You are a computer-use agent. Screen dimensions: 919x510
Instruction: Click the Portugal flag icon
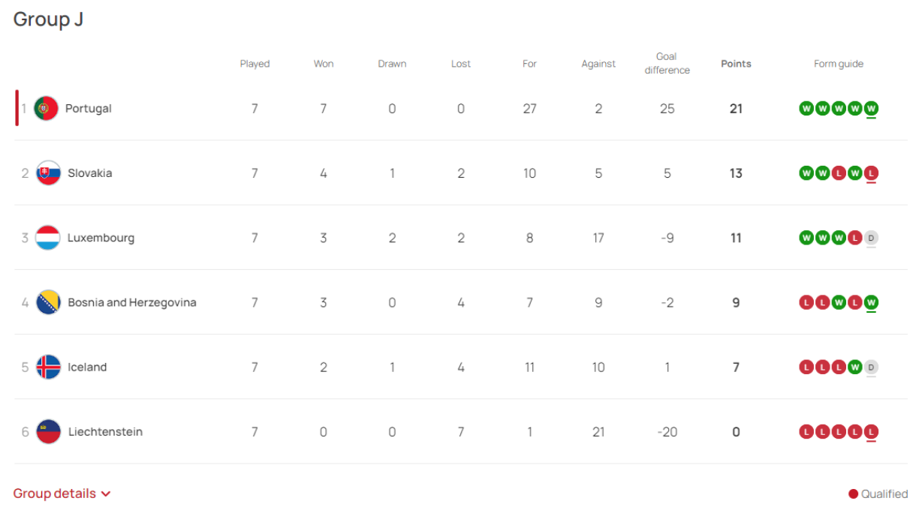(x=47, y=108)
